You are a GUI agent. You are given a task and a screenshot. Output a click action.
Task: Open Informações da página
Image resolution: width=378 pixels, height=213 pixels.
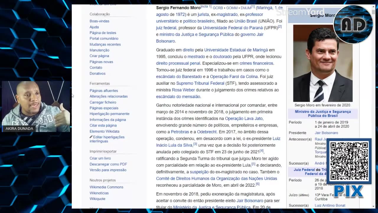tap(108, 120)
